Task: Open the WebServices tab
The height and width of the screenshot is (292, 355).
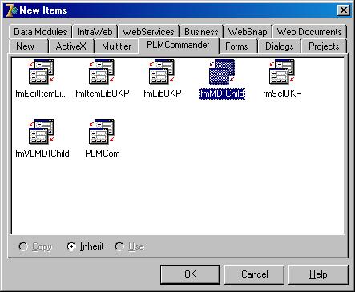Action: 148,32
